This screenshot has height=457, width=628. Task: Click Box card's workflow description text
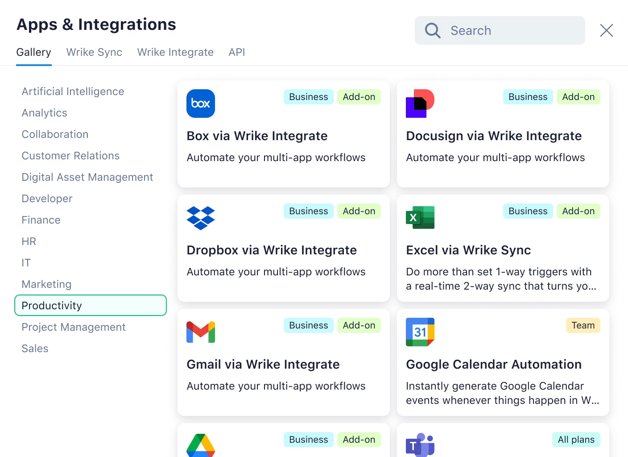[x=276, y=158]
